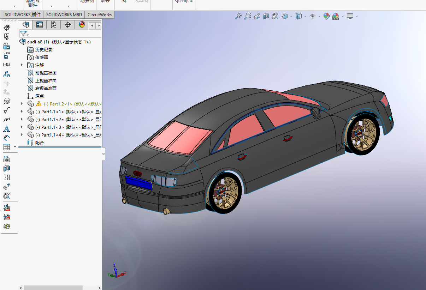Switch to the SOLIDWORKS MBD tab
Image resolution: width=426 pixels, height=290 pixels.
click(64, 14)
